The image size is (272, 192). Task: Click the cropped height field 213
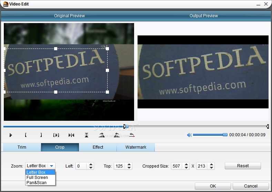tap(202, 166)
